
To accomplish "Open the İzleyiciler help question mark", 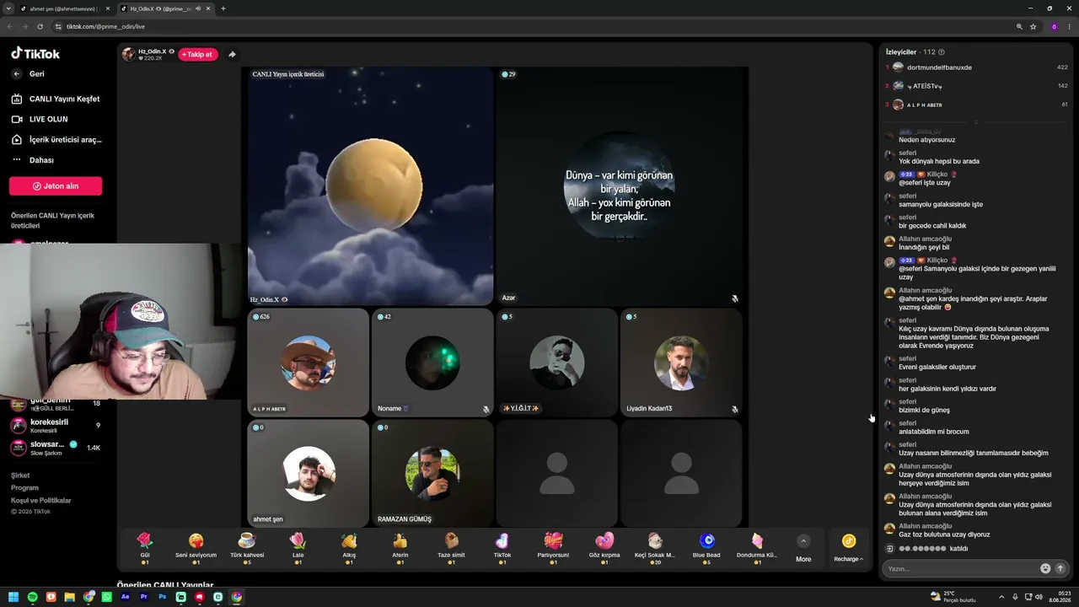I will 942,52.
